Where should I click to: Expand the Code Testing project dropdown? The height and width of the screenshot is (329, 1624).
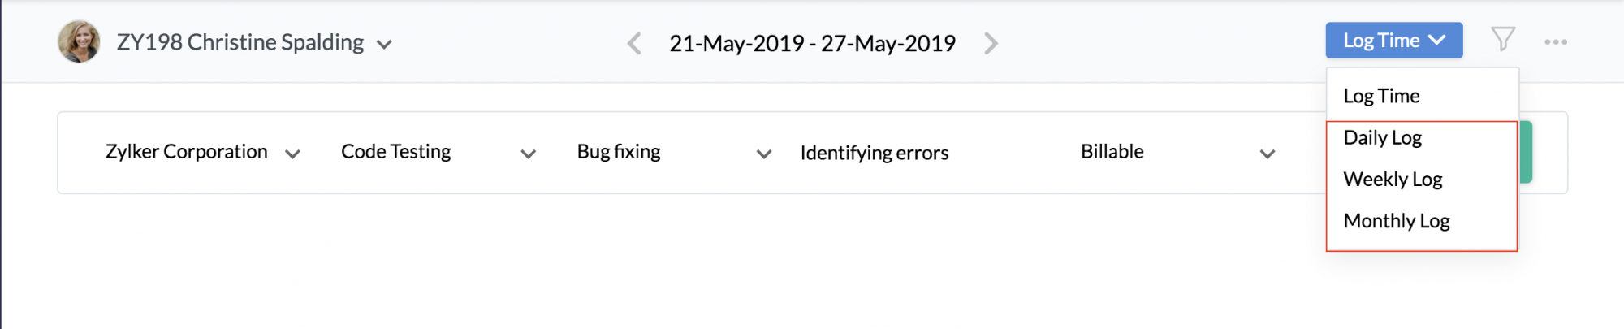[x=528, y=154]
